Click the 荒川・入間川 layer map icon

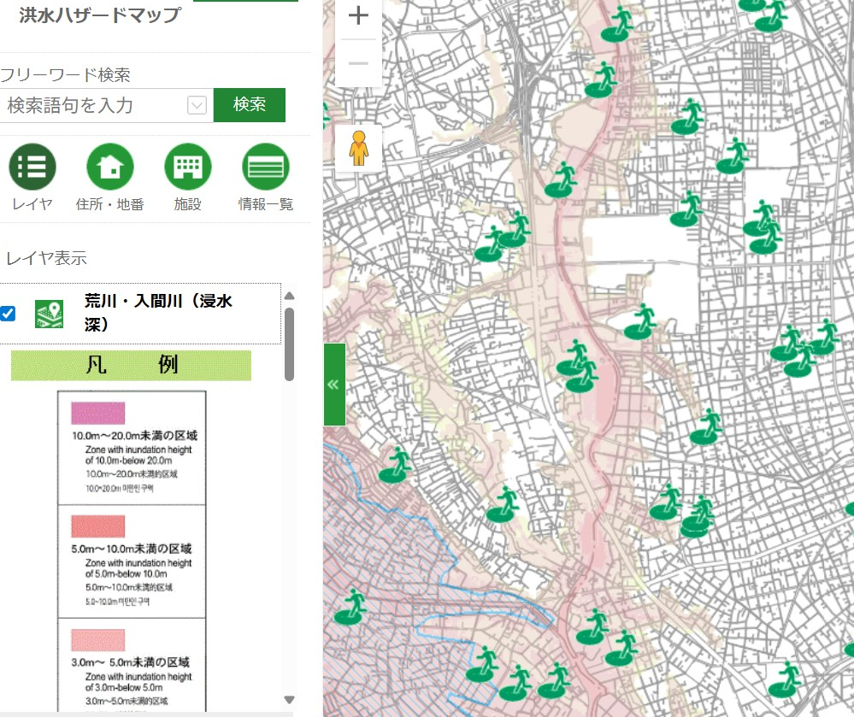pyautogui.click(x=50, y=314)
